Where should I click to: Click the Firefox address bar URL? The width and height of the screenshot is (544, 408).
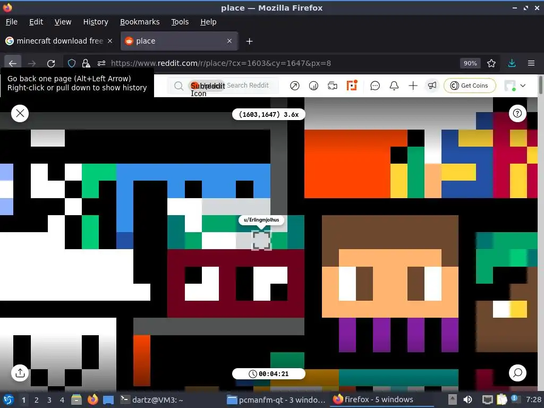[220, 63]
